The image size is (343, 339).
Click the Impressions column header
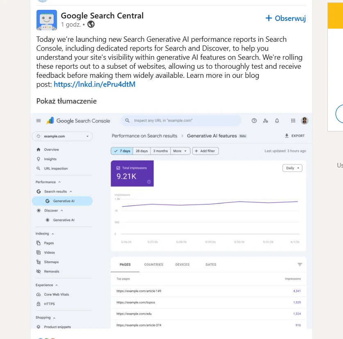click(x=293, y=279)
